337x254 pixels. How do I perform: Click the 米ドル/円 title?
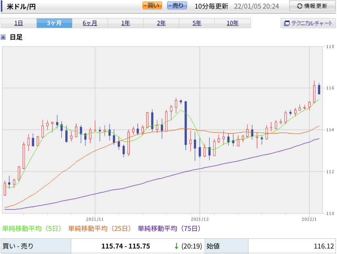[21, 7]
